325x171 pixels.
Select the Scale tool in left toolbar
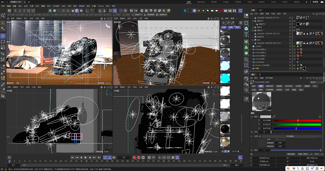[x=3, y=48]
